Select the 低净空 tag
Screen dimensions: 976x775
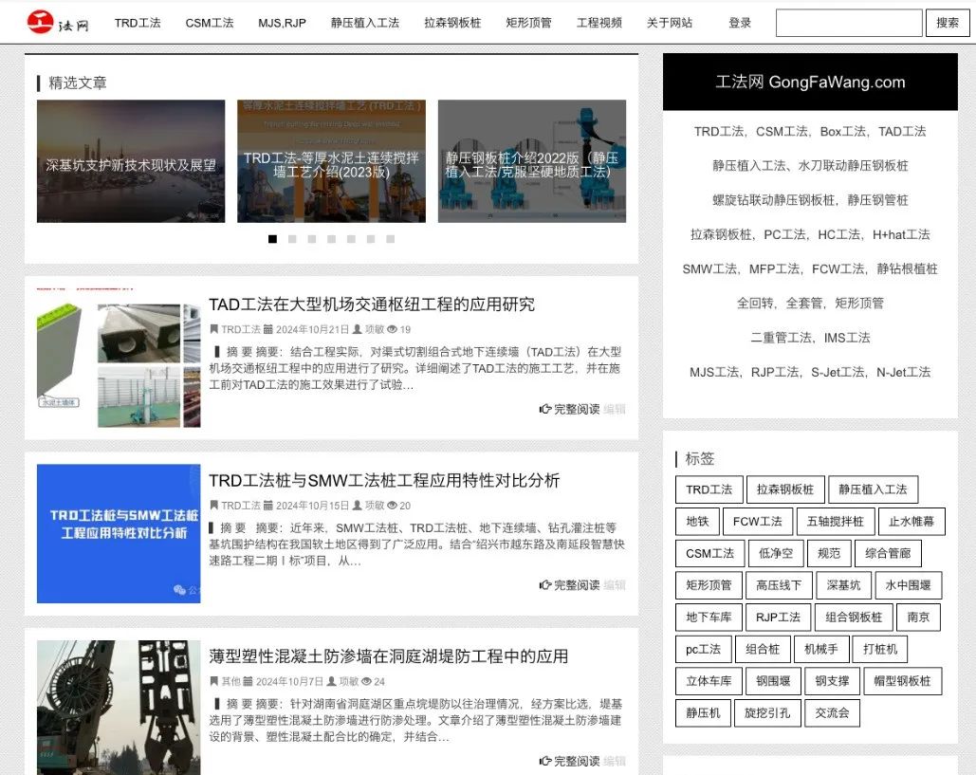tap(776, 553)
